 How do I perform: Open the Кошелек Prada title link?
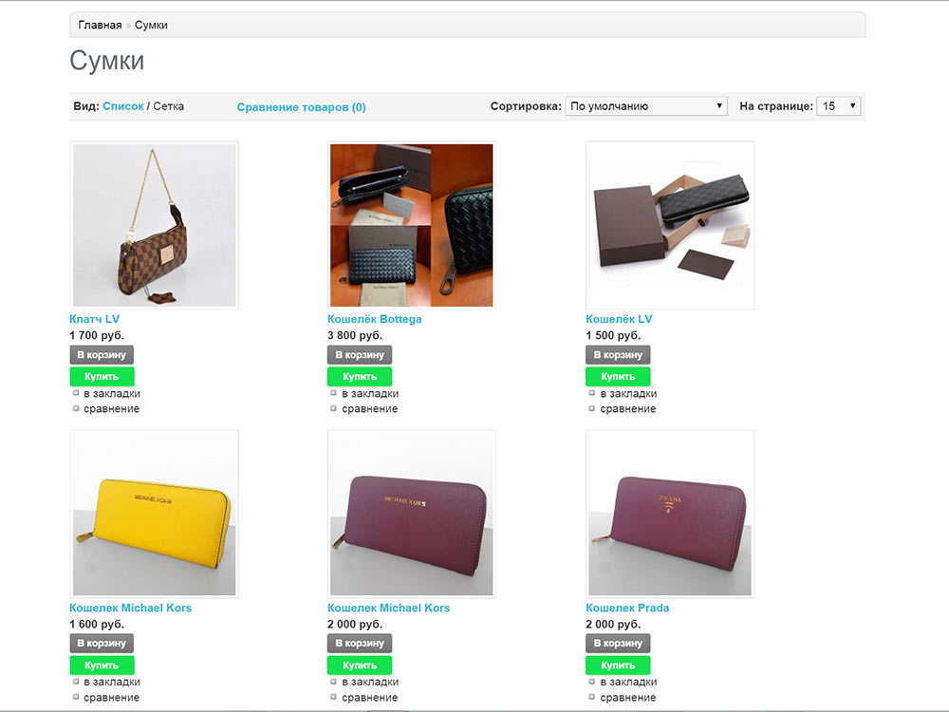coord(627,608)
